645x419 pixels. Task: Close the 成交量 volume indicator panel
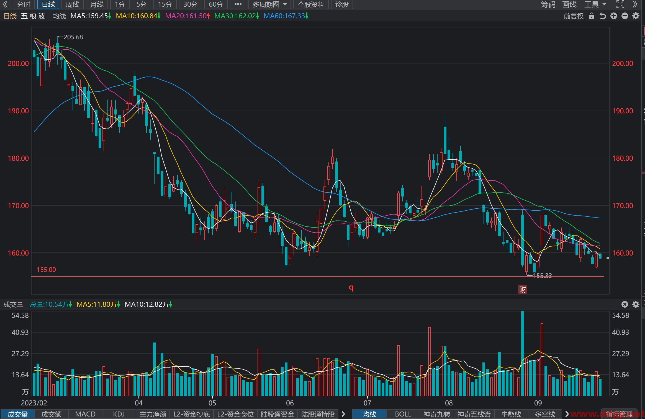tap(625, 304)
